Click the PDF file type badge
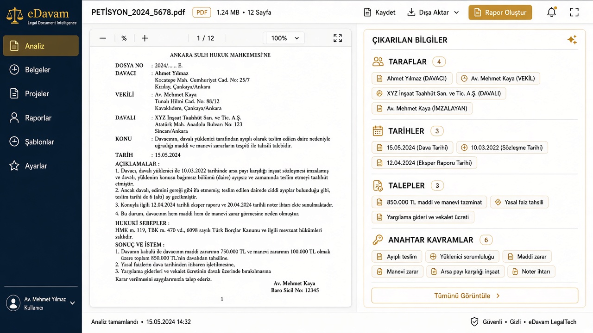Screen dimensions: 593x333 [202, 12]
